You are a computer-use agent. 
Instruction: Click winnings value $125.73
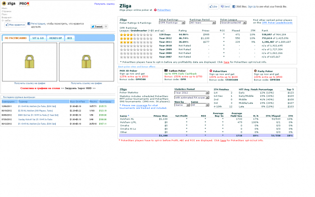coord(103,106)
